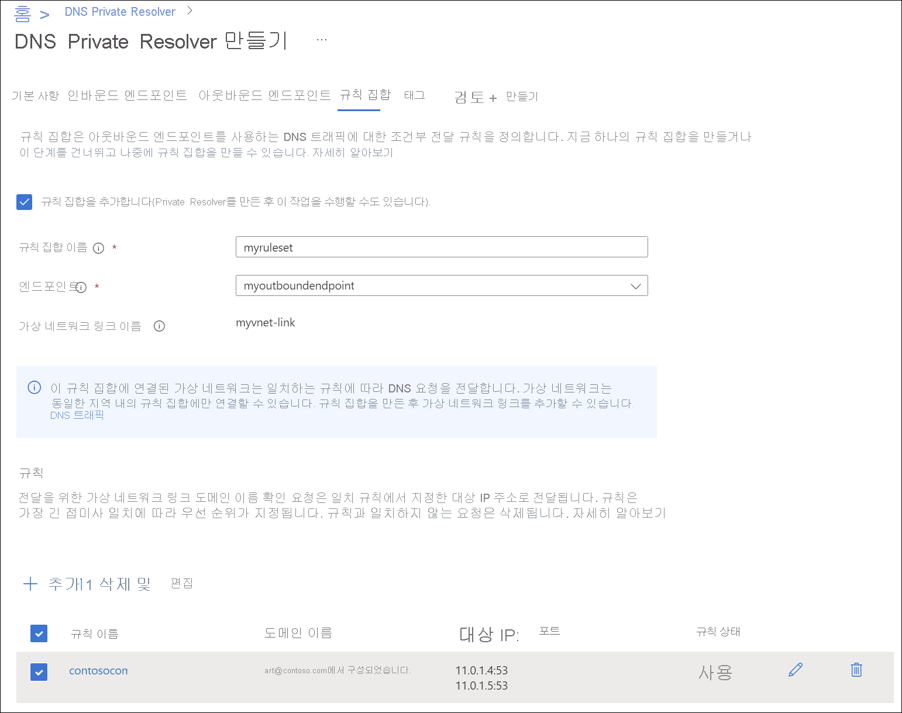The image size is (902, 713).
Task: Click the 규칙 상태 column header
Action: [x=718, y=632]
